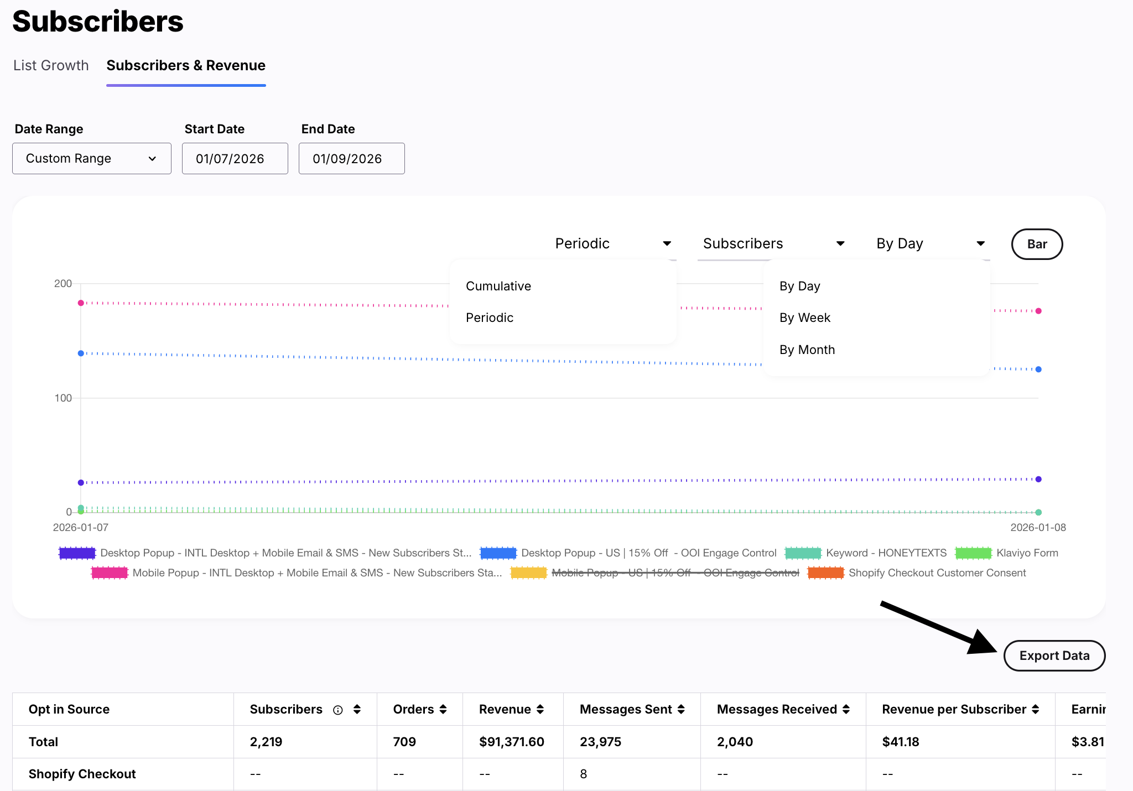
Task: Click the Start Date input field
Action: pos(235,159)
